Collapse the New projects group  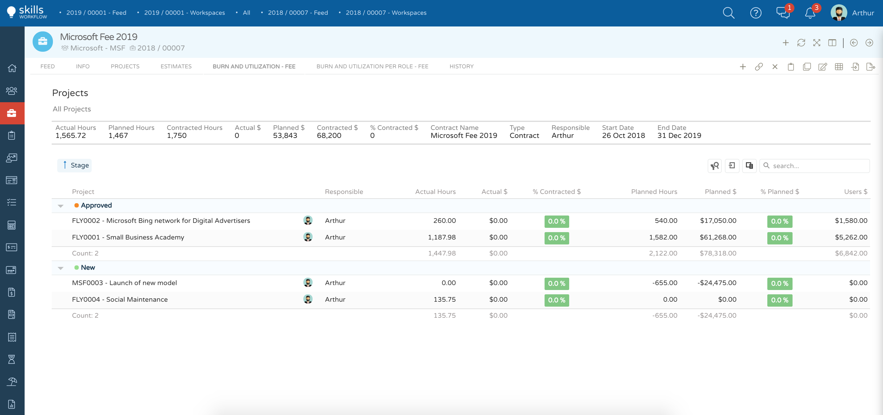[x=60, y=268]
